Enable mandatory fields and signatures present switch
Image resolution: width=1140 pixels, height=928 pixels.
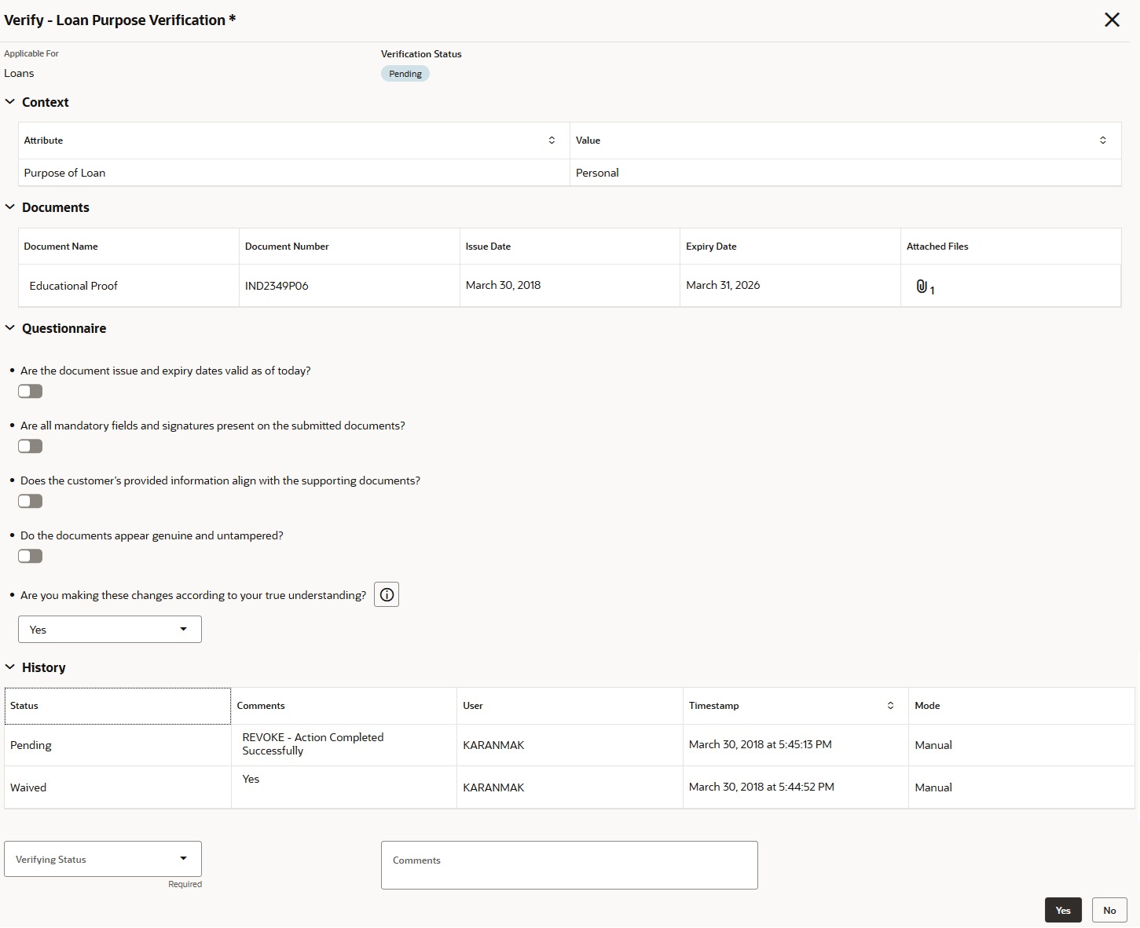click(31, 446)
